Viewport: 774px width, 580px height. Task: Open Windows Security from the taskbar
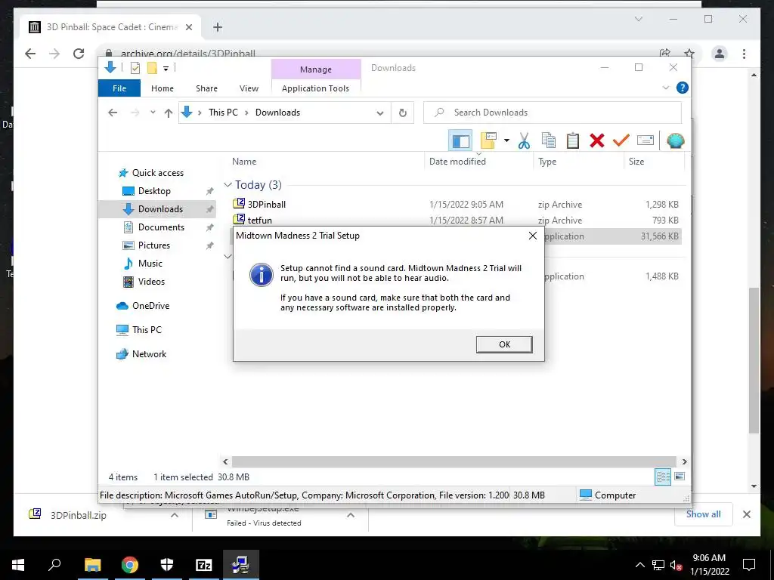[167, 565]
